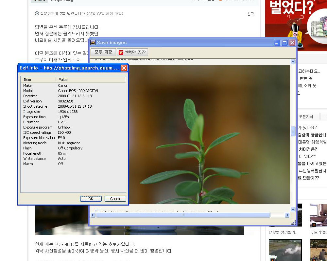Viewport: 327px width, 261px height.
Task: Close the Exif info dialog
Action: (124, 68)
